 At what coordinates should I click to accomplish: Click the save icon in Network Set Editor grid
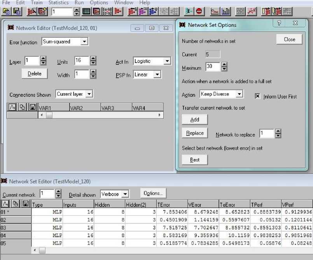click(x=26, y=204)
